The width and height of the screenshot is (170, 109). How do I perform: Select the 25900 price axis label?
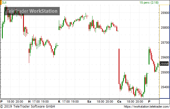coord(165,13)
